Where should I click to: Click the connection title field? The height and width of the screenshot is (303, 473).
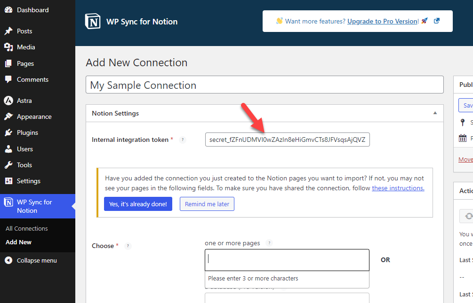point(265,85)
